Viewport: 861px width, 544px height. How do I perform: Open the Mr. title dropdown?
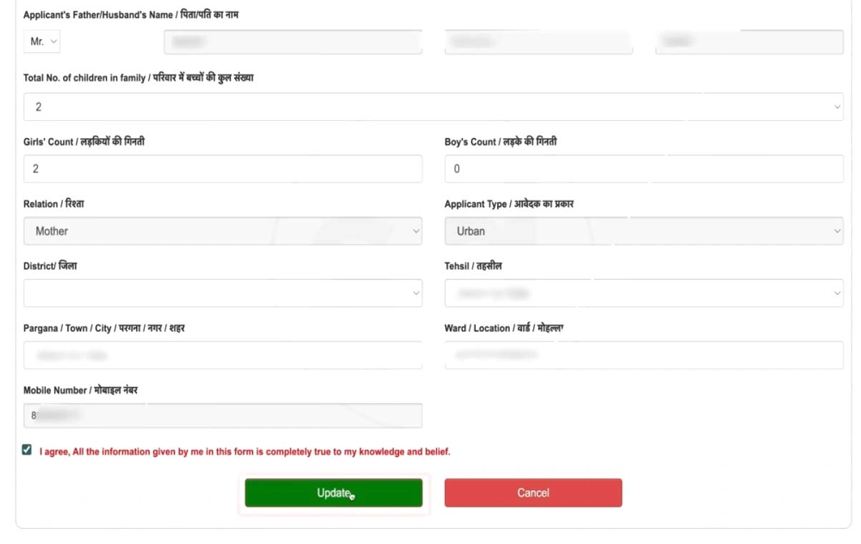click(x=42, y=42)
